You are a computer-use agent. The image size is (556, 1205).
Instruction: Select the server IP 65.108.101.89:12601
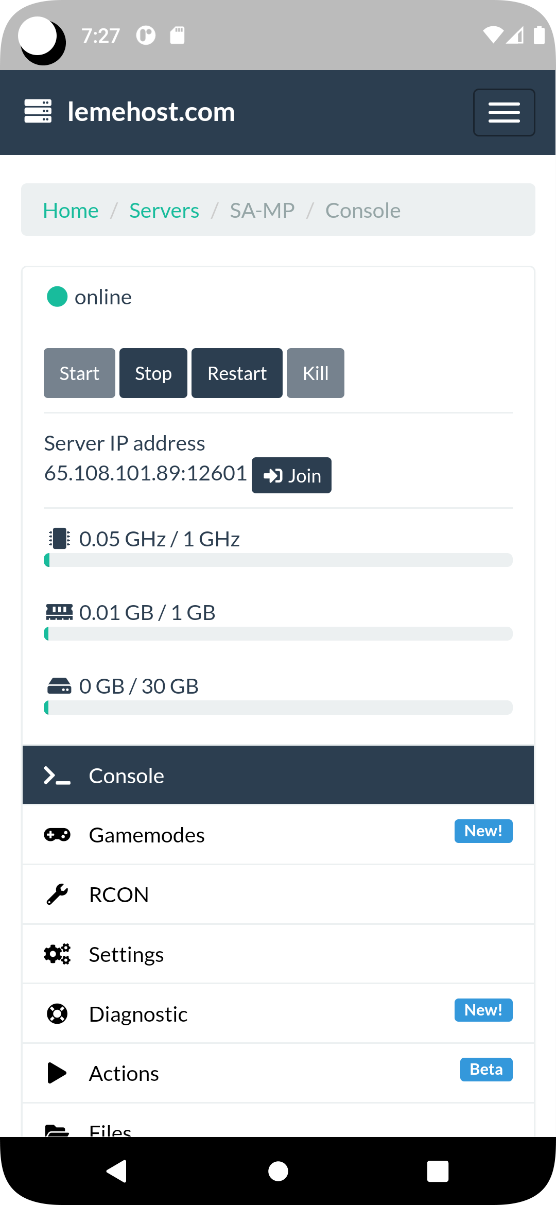tap(146, 473)
